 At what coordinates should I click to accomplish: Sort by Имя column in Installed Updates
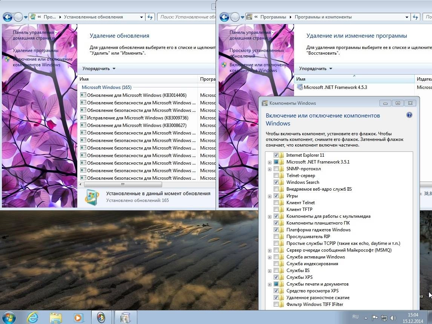(x=138, y=79)
